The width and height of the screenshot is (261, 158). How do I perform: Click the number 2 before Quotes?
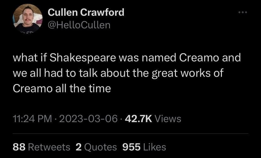point(78,147)
